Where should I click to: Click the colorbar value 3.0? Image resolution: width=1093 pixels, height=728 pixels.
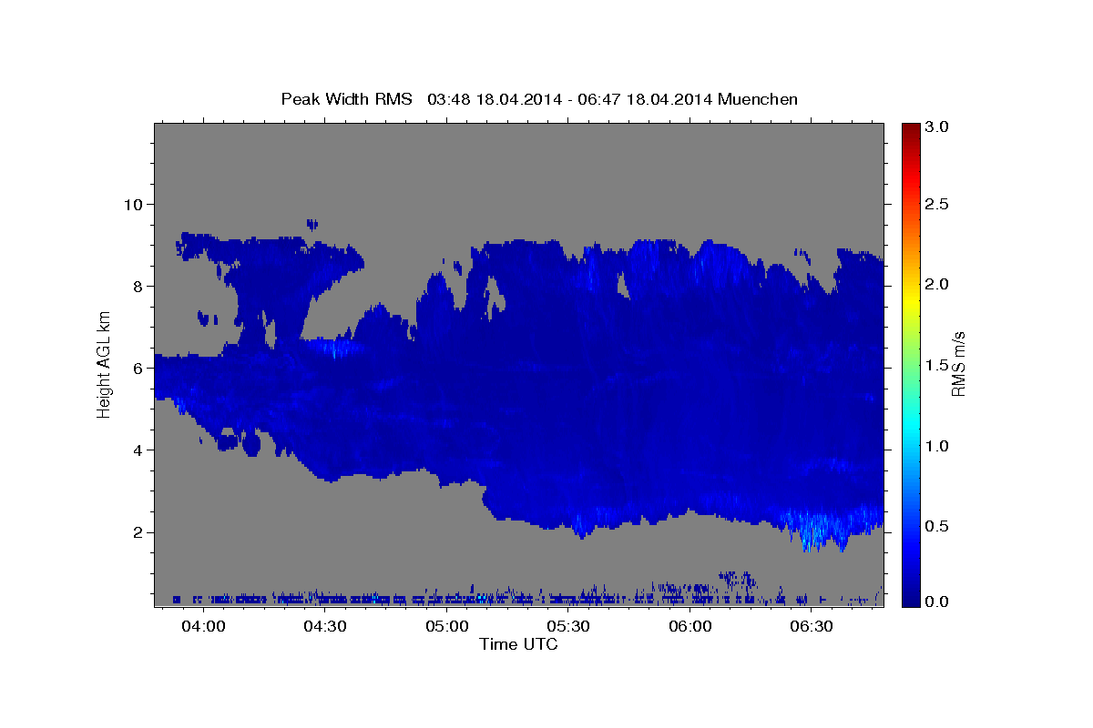(938, 126)
